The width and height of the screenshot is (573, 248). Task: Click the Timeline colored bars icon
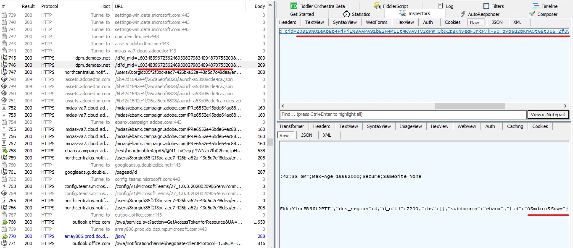pos(536,6)
